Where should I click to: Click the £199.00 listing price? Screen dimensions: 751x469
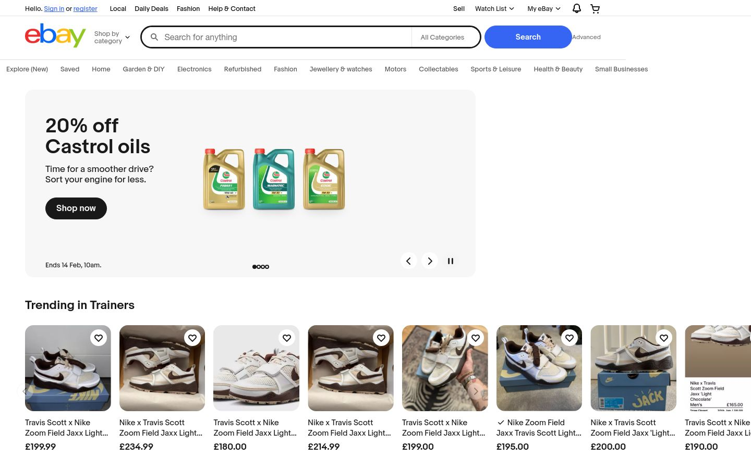(418, 447)
